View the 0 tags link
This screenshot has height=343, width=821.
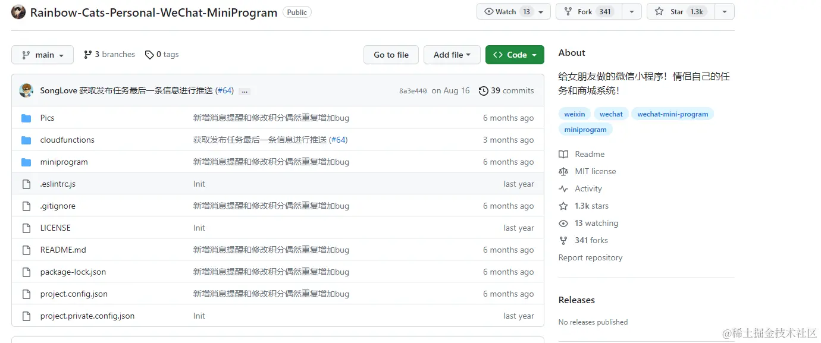click(162, 55)
